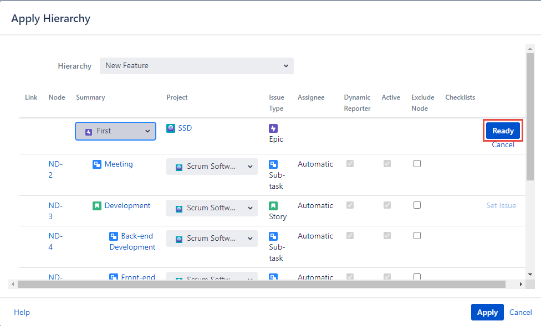Click the blue Ready button
The image size is (541, 326).
(x=503, y=131)
